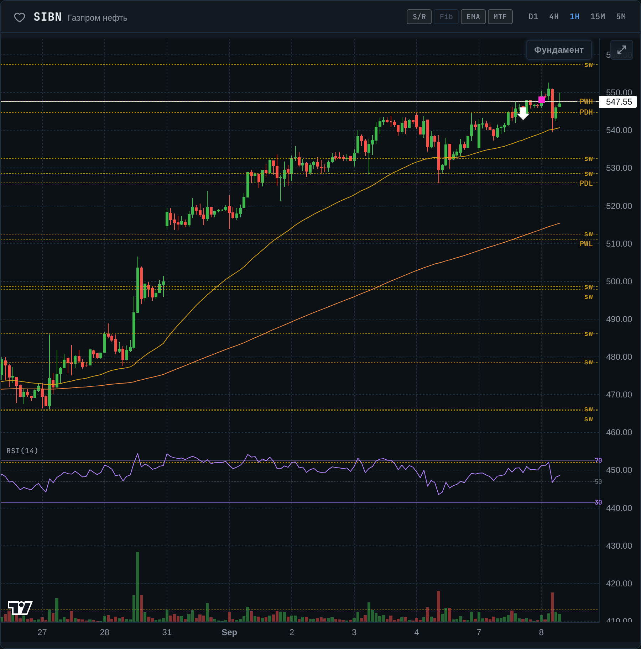Click the 480.00 price axis label
The image size is (641, 649).
619,357
